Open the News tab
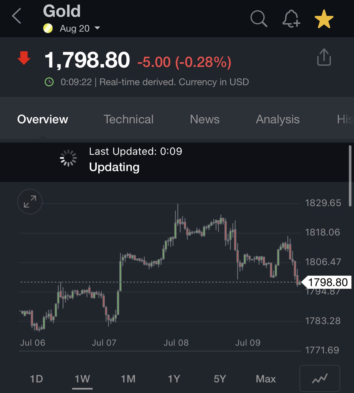This screenshot has width=354, height=393. point(205,119)
